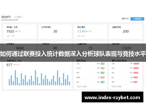This screenshot has height=105, width=146.
Task: Click the 活动/商机 card label
Action: pos(81,27)
